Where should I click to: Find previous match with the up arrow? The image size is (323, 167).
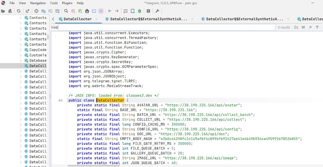coord(317,27)
